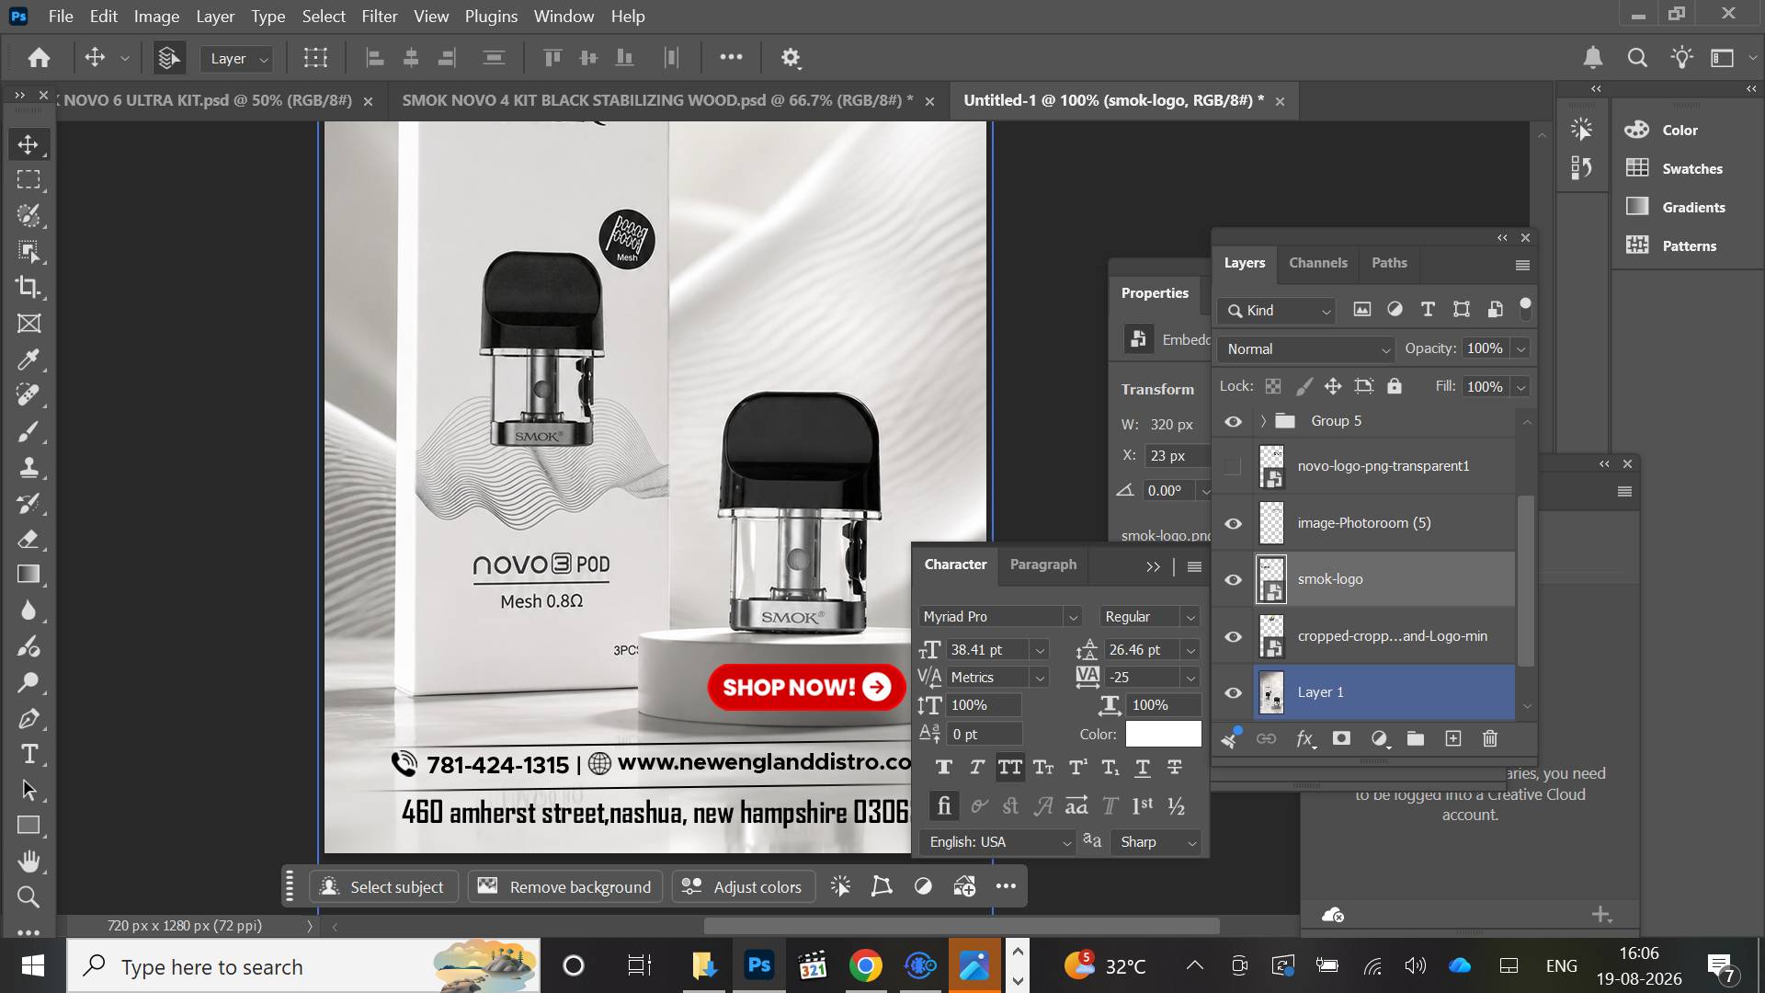This screenshot has width=1765, height=993.
Task: Pick the Eraser tool
Action: click(x=28, y=539)
